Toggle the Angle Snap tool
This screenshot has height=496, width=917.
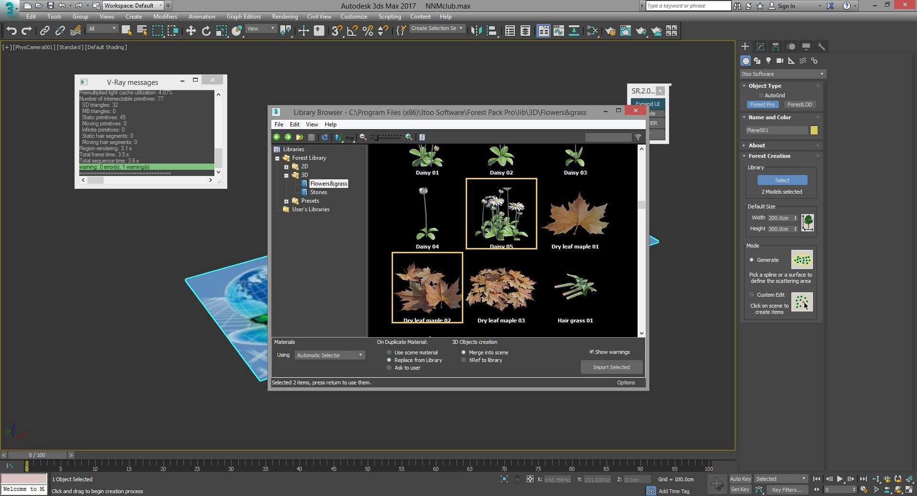(352, 31)
